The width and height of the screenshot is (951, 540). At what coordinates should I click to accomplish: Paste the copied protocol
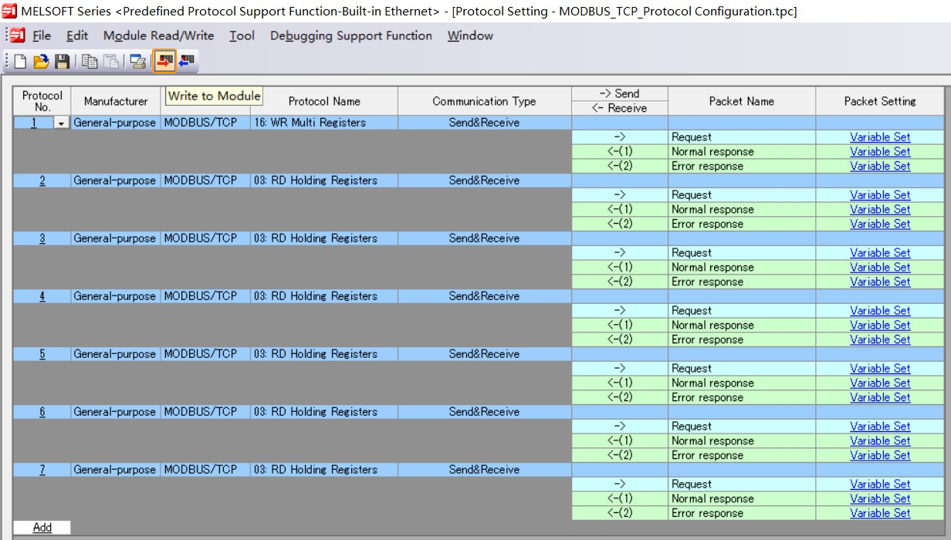[111, 62]
